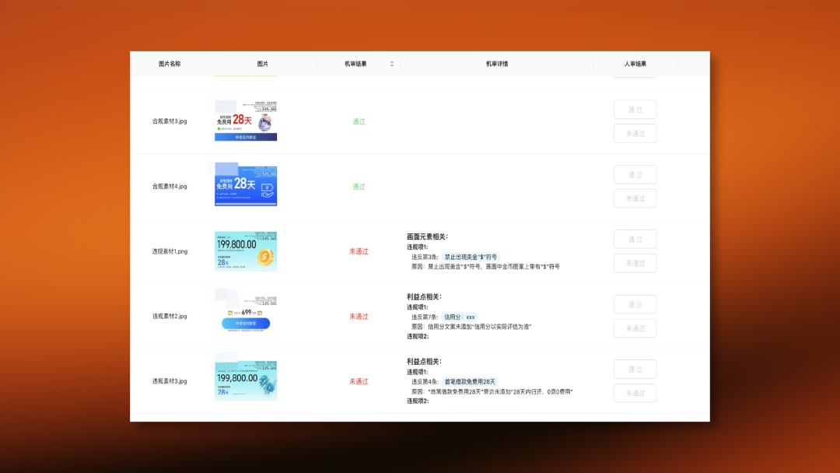The image size is (840, 473).
Task: Click 未通过 button for 违规素材1.png
Action: click(x=635, y=263)
